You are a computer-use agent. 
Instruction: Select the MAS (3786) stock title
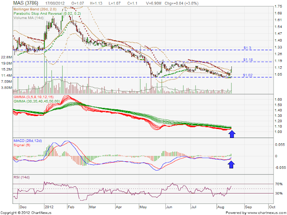26,3
